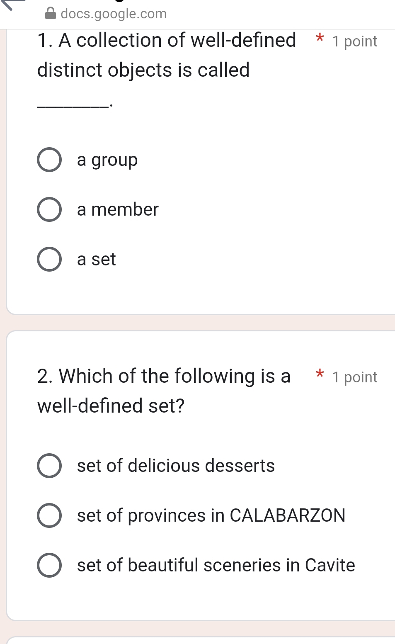
Task: Click the red asterisk on question 2
Action: click(x=319, y=376)
